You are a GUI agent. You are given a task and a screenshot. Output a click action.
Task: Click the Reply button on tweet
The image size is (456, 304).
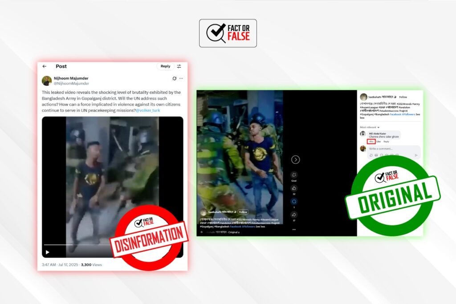point(165,66)
